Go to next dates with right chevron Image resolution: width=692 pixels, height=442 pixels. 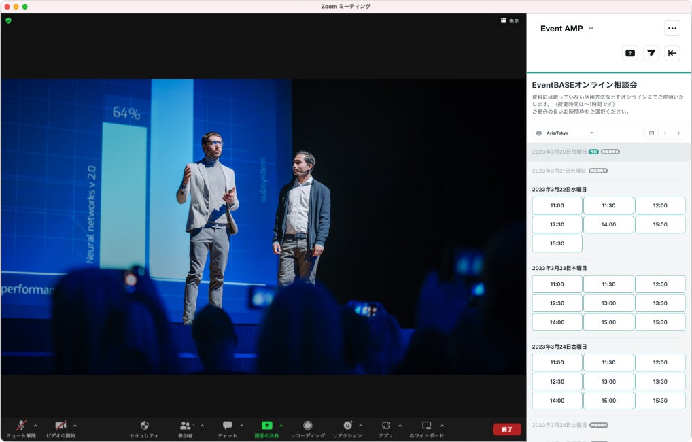click(x=678, y=133)
